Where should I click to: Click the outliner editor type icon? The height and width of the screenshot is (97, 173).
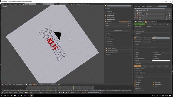click(x=135, y=6)
